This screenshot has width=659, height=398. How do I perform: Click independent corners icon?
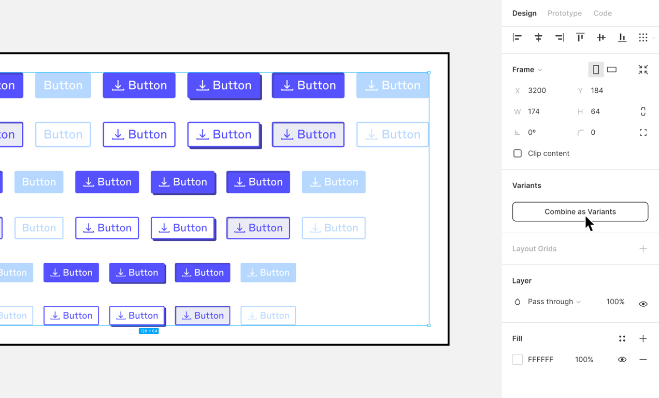pyautogui.click(x=643, y=133)
